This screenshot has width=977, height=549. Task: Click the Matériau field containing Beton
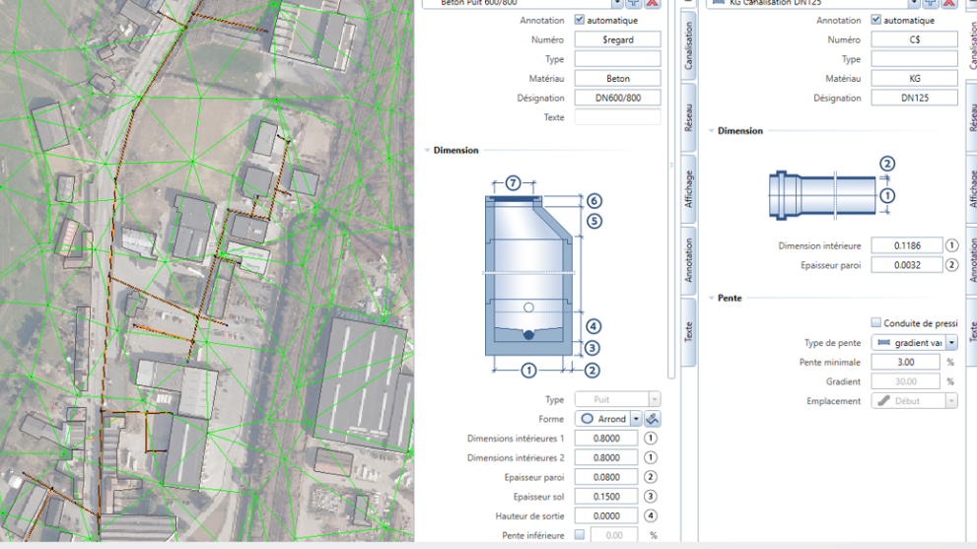617,78
